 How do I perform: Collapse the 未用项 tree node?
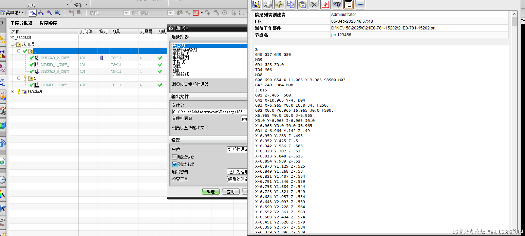pos(13,44)
